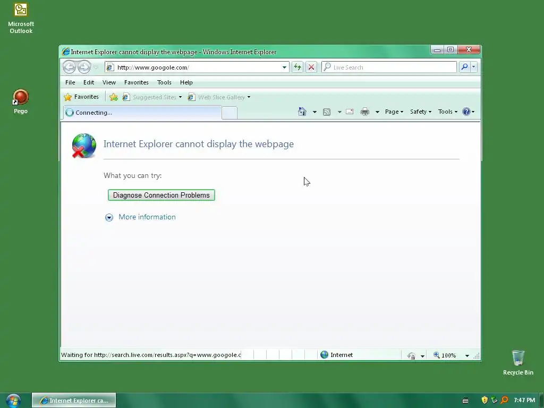
Task: Open the search provider options dropdown
Action: click(473, 66)
